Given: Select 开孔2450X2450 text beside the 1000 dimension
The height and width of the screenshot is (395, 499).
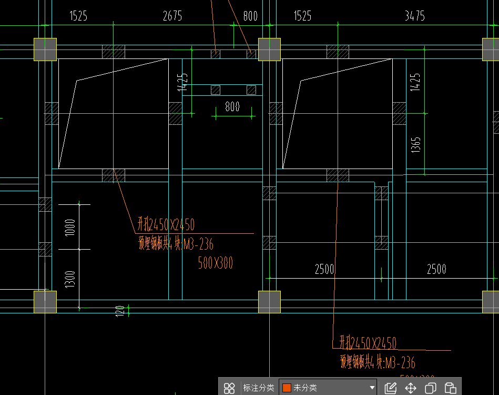Looking at the screenshot, I should pos(166,224).
